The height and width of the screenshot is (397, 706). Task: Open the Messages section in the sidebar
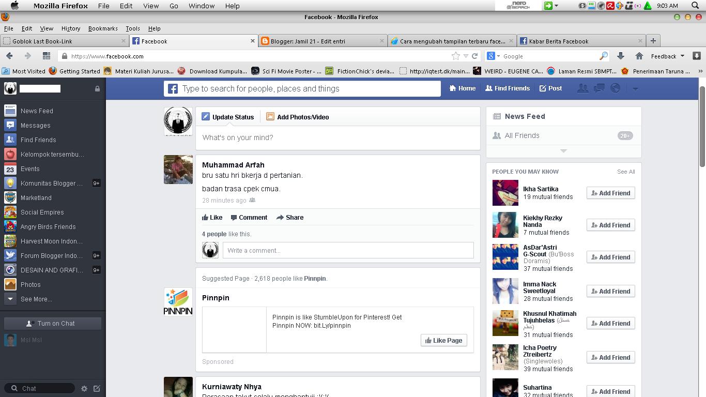(35, 125)
